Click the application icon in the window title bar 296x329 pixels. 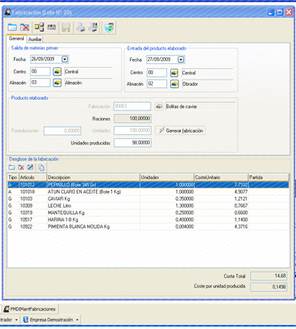pos(8,12)
